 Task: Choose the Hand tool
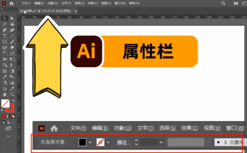pos(5,94)
